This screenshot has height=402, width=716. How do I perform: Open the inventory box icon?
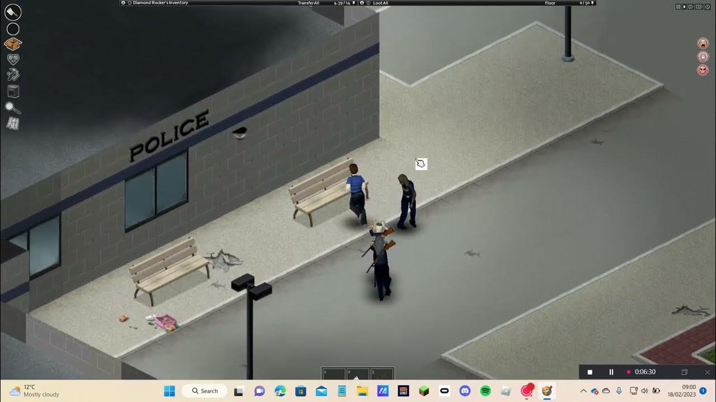point(12,44)
